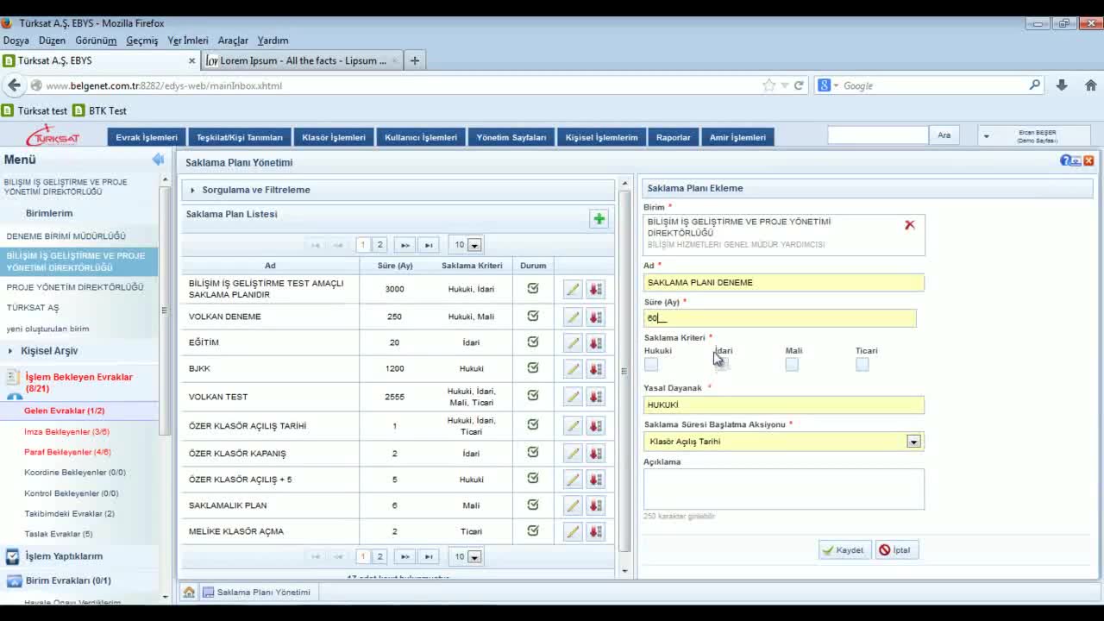Go to page 2 in top paginator

pyautogui.click(x=379, y=245)
